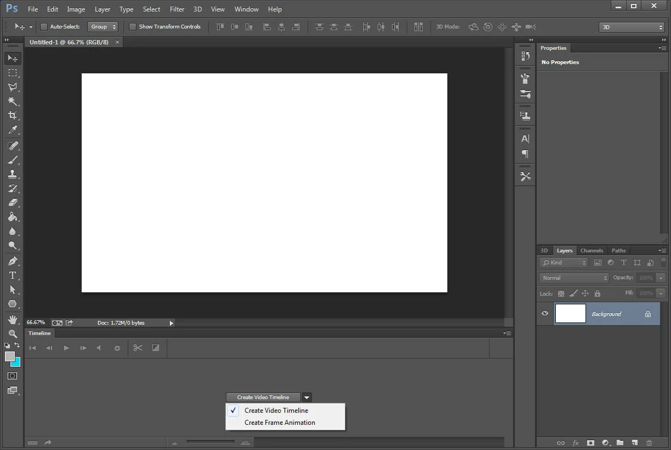The height and width of the screenshot is (450, 671).
Task: Select the Magic Wand tool
Action: pos(13,101)
